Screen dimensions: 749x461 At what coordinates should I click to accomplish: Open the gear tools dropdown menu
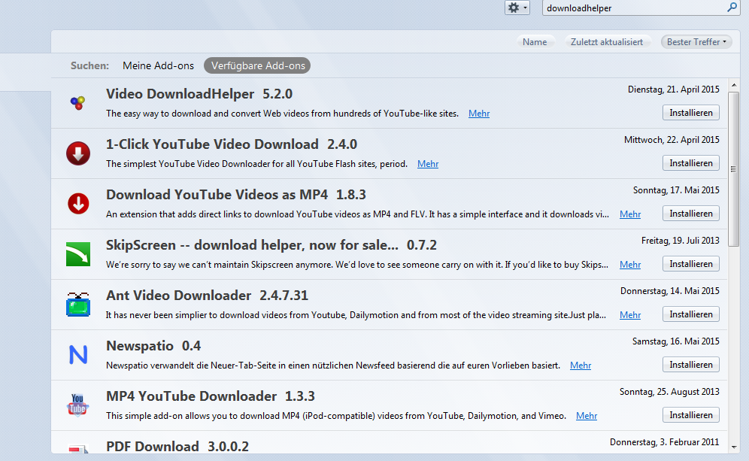pos(517,8)
